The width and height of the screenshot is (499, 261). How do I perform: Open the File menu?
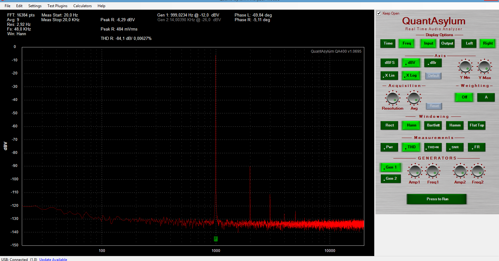click(x=7, y=6)
